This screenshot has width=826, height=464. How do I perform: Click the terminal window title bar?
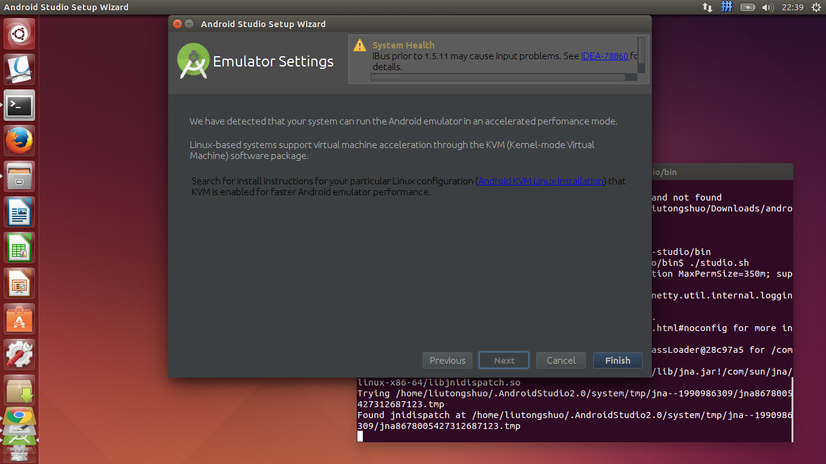coord(722,172)
